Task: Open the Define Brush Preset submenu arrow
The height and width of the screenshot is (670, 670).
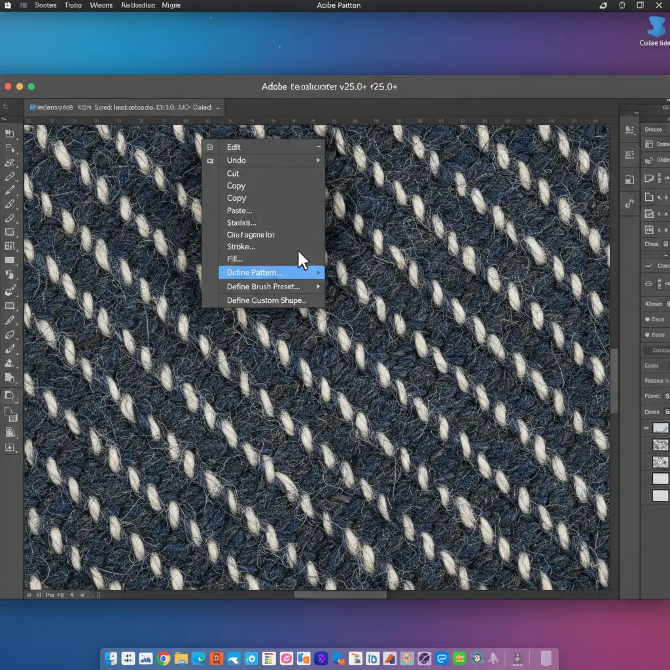Action: [x=319, y=287]
